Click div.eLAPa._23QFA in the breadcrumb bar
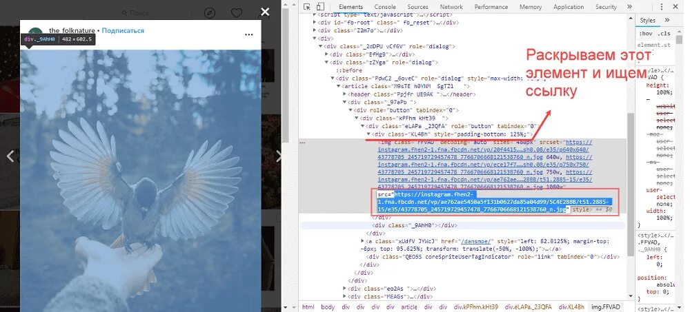 (x=528, y=306)
